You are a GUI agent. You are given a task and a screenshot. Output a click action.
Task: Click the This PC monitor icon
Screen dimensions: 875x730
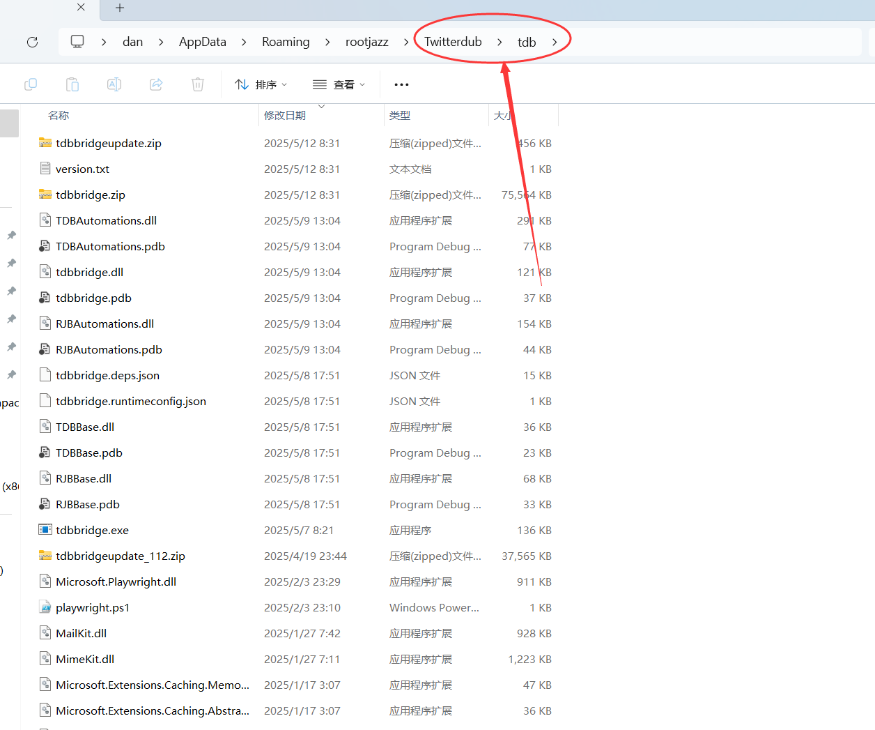click(x=77, y=42)
